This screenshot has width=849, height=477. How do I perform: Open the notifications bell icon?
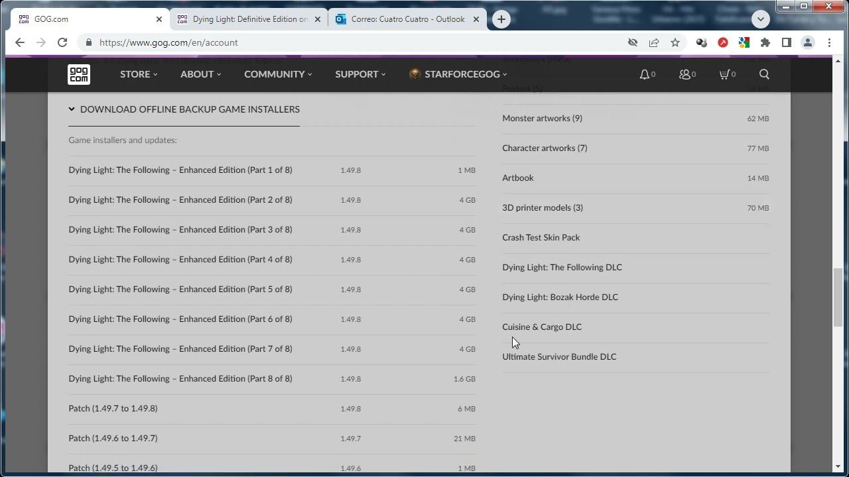[x=644, y=74]
